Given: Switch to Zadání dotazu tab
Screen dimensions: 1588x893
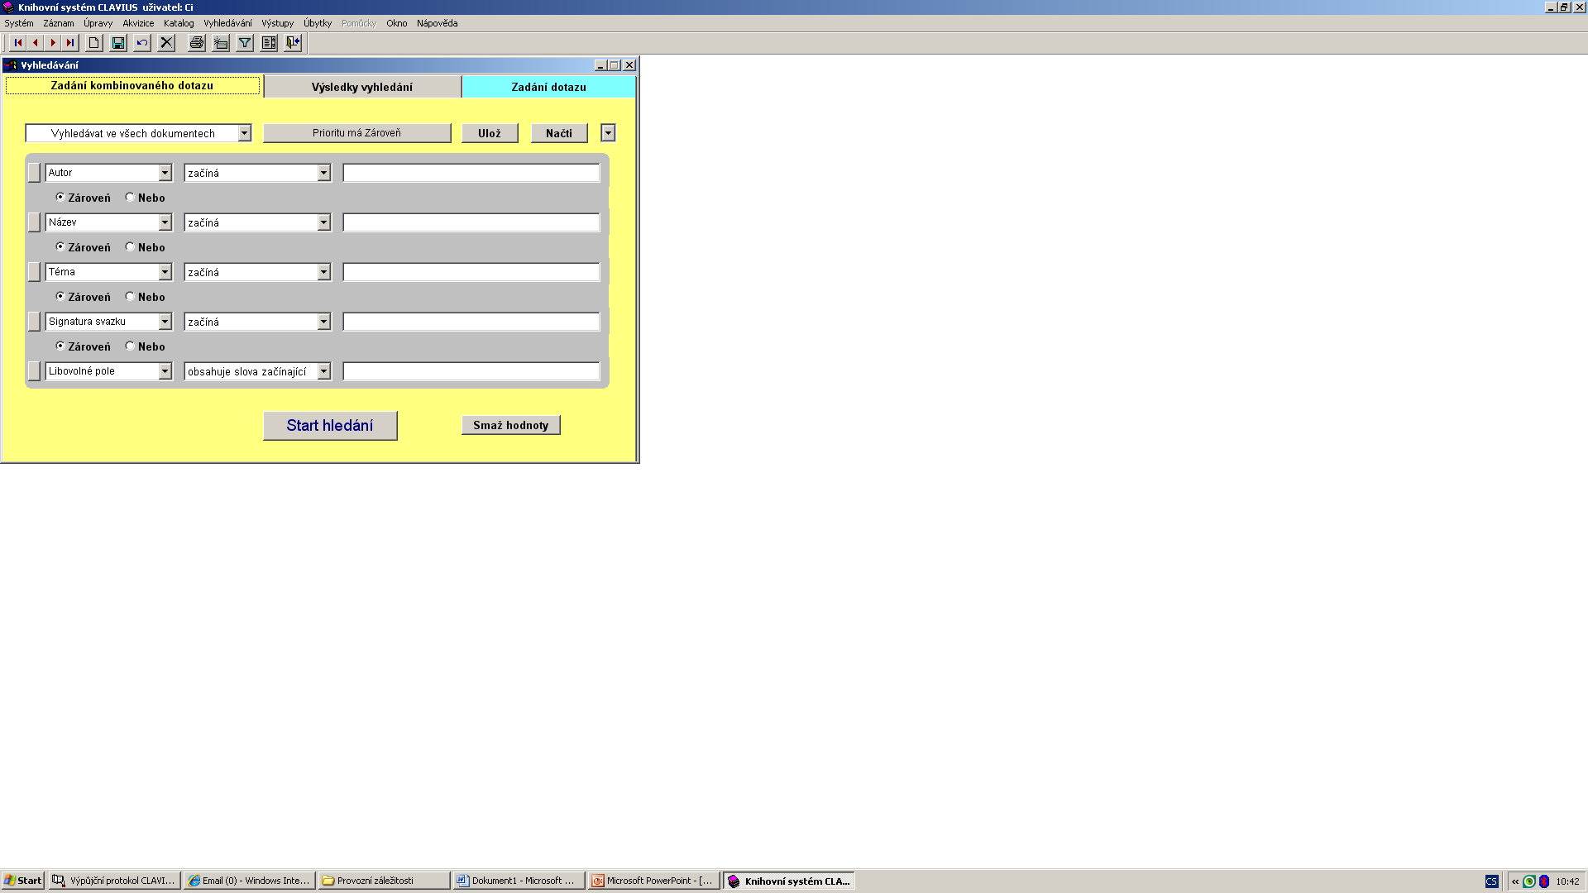Looking at the screenshot, I should pyautogui.click(x=548, y=87).
